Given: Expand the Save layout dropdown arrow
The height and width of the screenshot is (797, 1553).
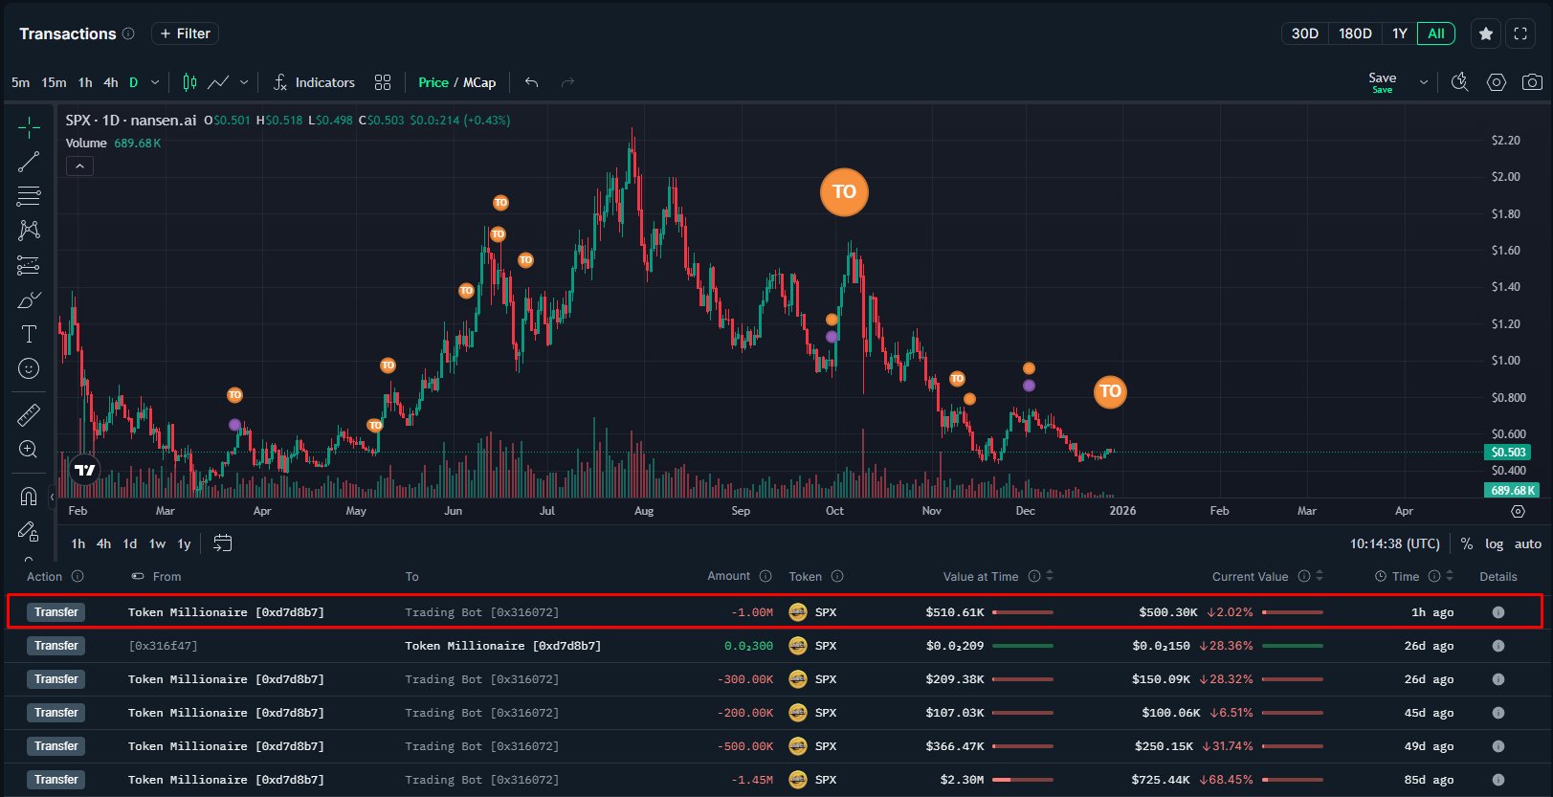Looking at the screenshot, I should [1424, 82].
